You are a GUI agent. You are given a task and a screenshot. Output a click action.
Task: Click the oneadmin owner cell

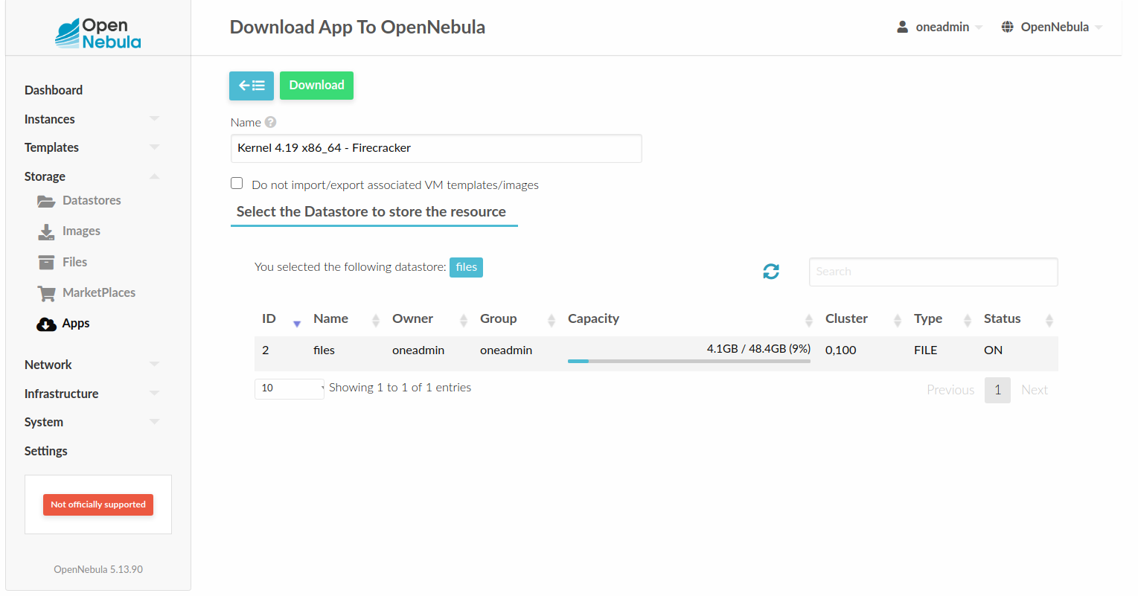point(418,350)
